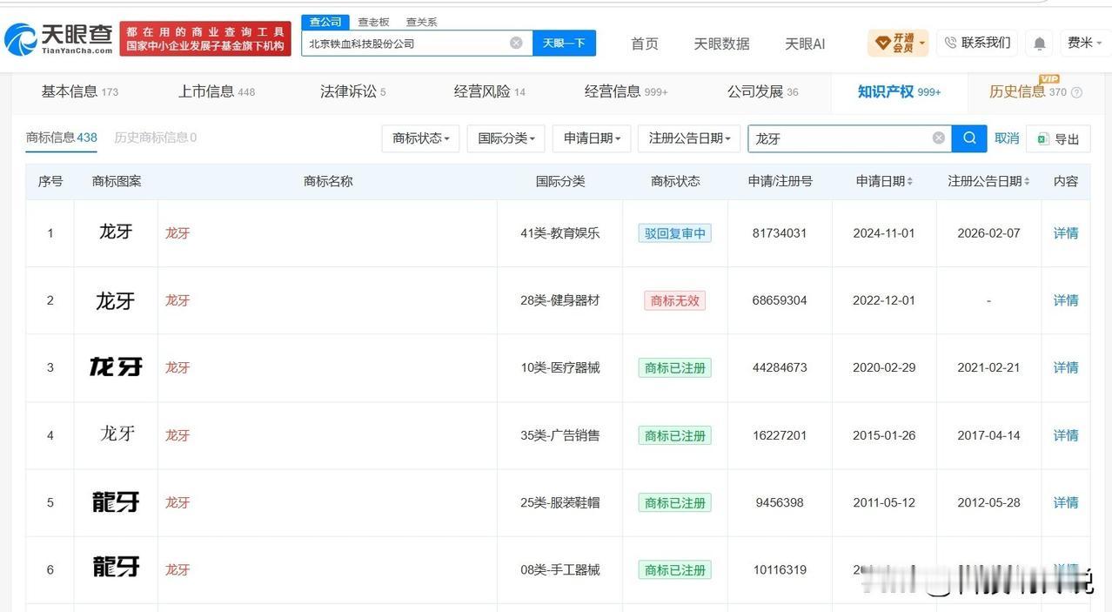Click trademark image for 16227201 row

point(117,434)
